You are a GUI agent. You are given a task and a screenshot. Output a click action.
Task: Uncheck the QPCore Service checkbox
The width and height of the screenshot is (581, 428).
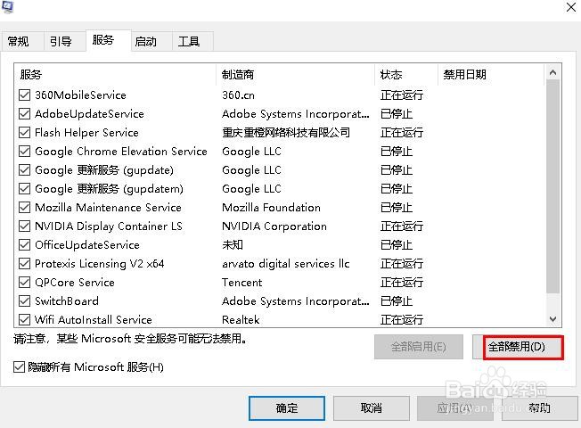click(x=24, y=282)
